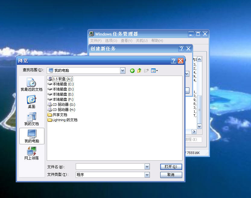The width and height of the screenshot is (251, 198).
Task: Open 桌面 in places bar
Action: 32,102
